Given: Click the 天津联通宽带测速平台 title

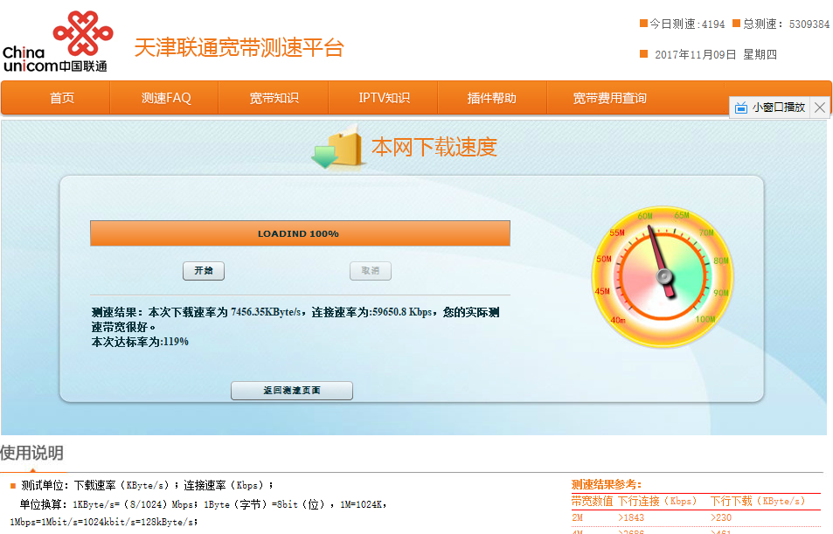Looking at the screenshot, I should click(239, 47).
